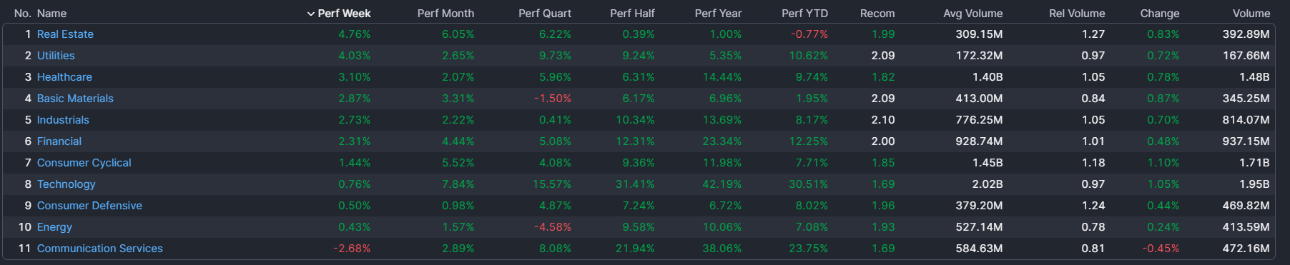Open the Real Estate sector link

65,34
